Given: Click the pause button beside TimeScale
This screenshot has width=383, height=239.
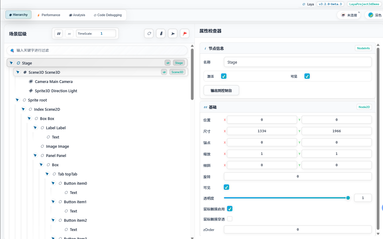Looking at the screenshot, I should pyautogui.click(x=59, y=34).
